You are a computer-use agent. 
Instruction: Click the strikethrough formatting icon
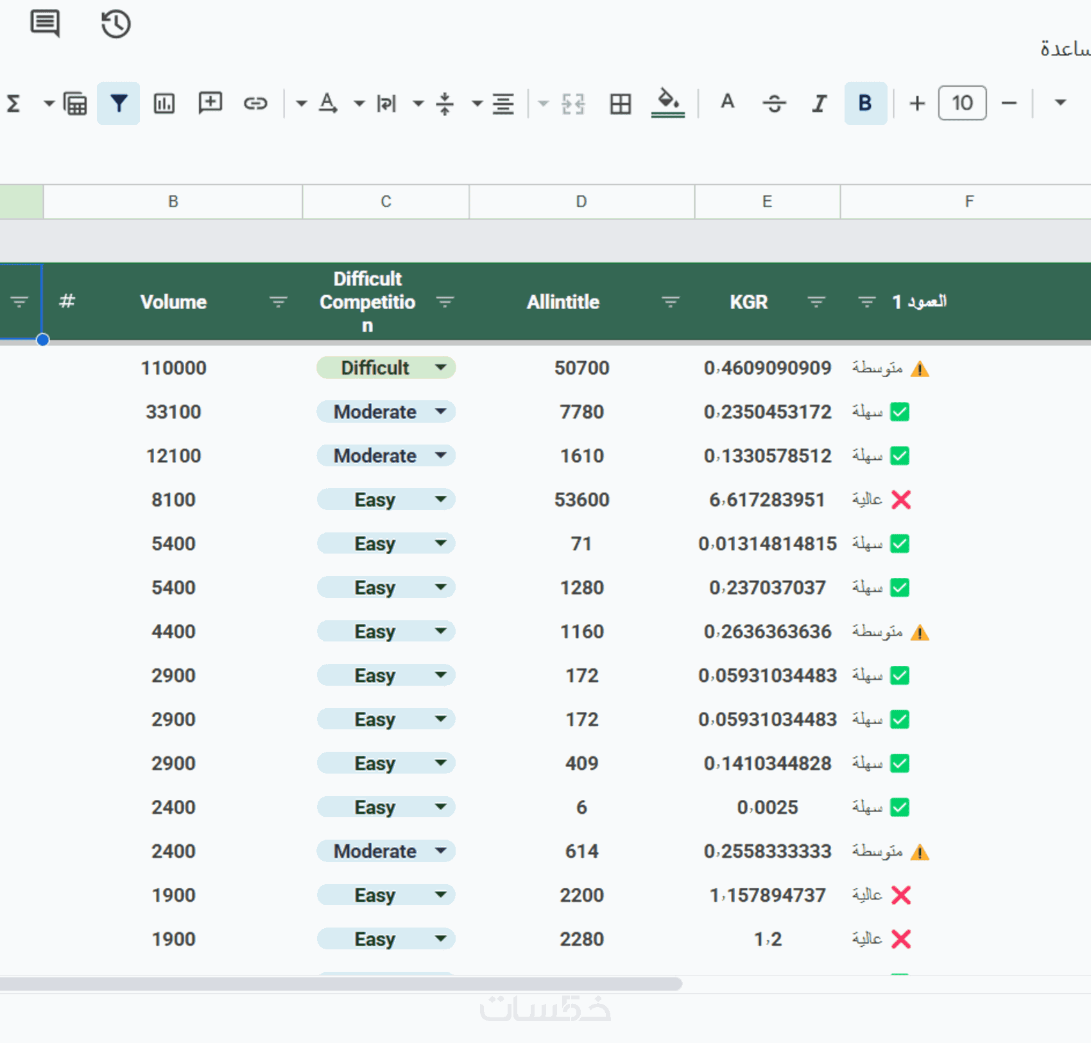click(x=774, y=103)
